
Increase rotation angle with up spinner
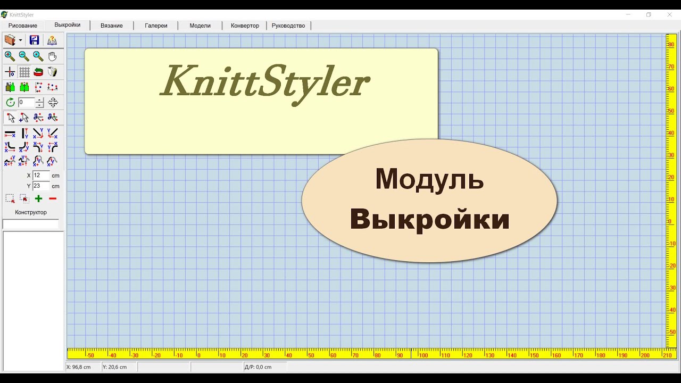tap(39, 100)
